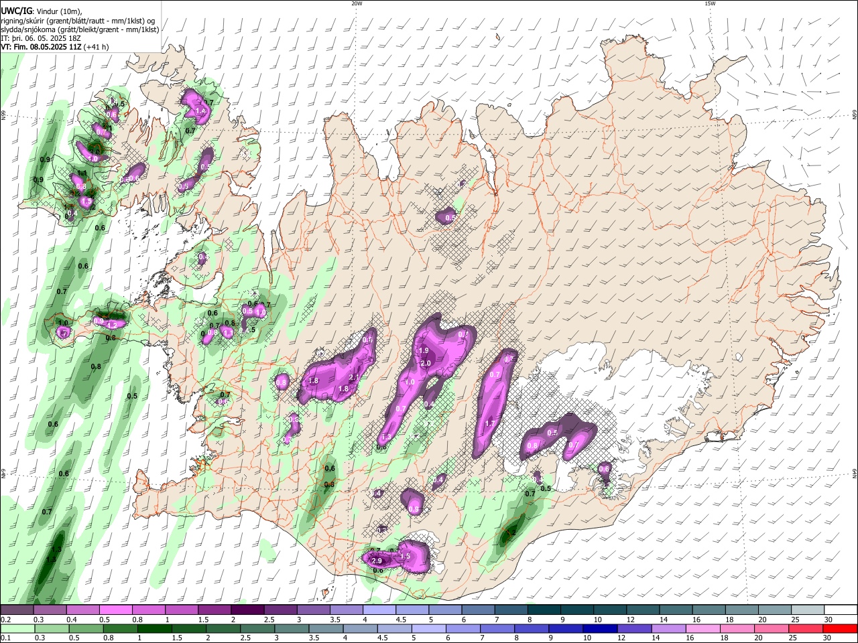Click the '15W' longitude label
This screenshot has width=858, height=643.
point(710,3)
